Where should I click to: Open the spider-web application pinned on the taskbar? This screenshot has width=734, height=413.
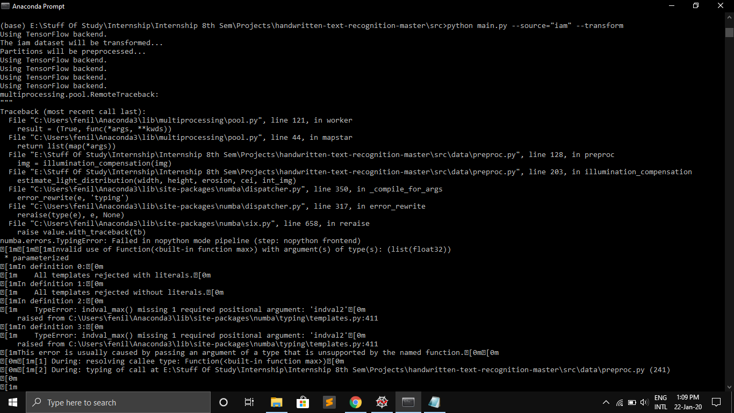point(382,402)
